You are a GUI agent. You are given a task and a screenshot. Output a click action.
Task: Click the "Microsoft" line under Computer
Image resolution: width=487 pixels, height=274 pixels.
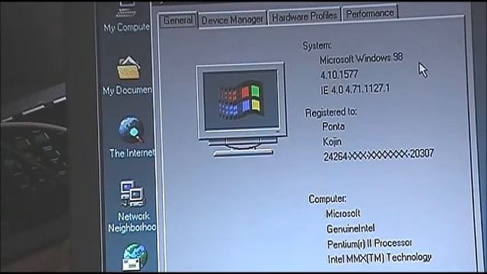click(x=343, y=213)
